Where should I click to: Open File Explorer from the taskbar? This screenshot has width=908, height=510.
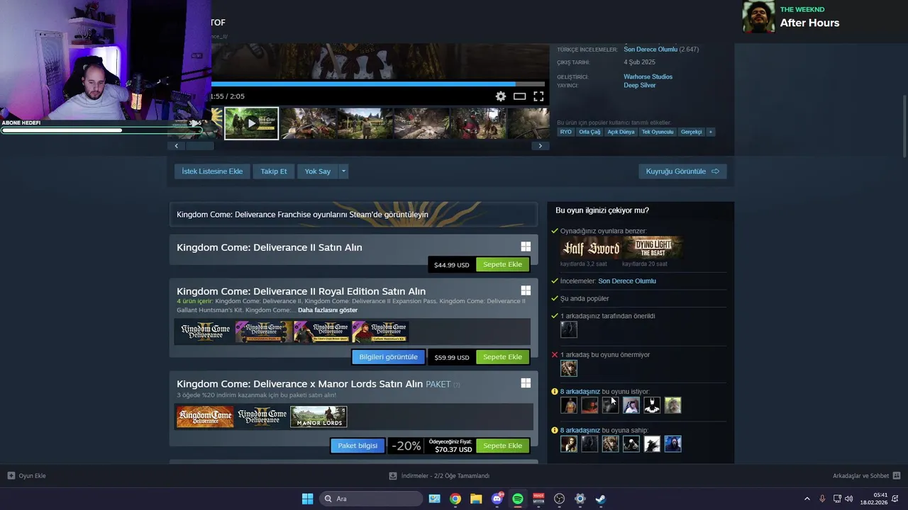476,499
